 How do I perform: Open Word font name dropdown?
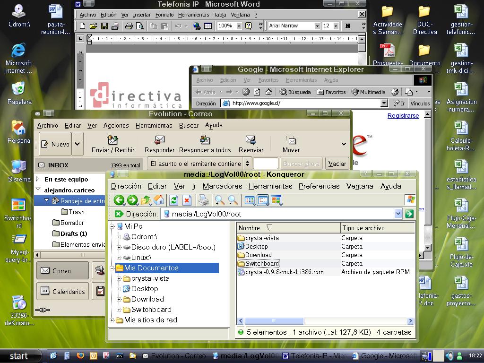pos(317,26)
